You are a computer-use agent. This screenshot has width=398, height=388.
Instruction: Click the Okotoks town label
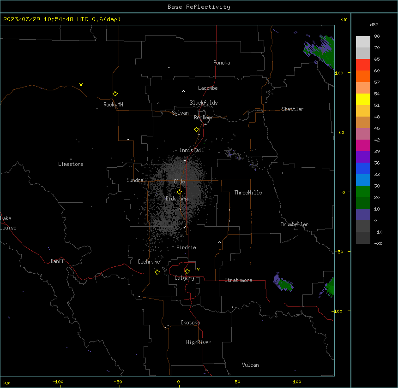click(x=190, y=323)
